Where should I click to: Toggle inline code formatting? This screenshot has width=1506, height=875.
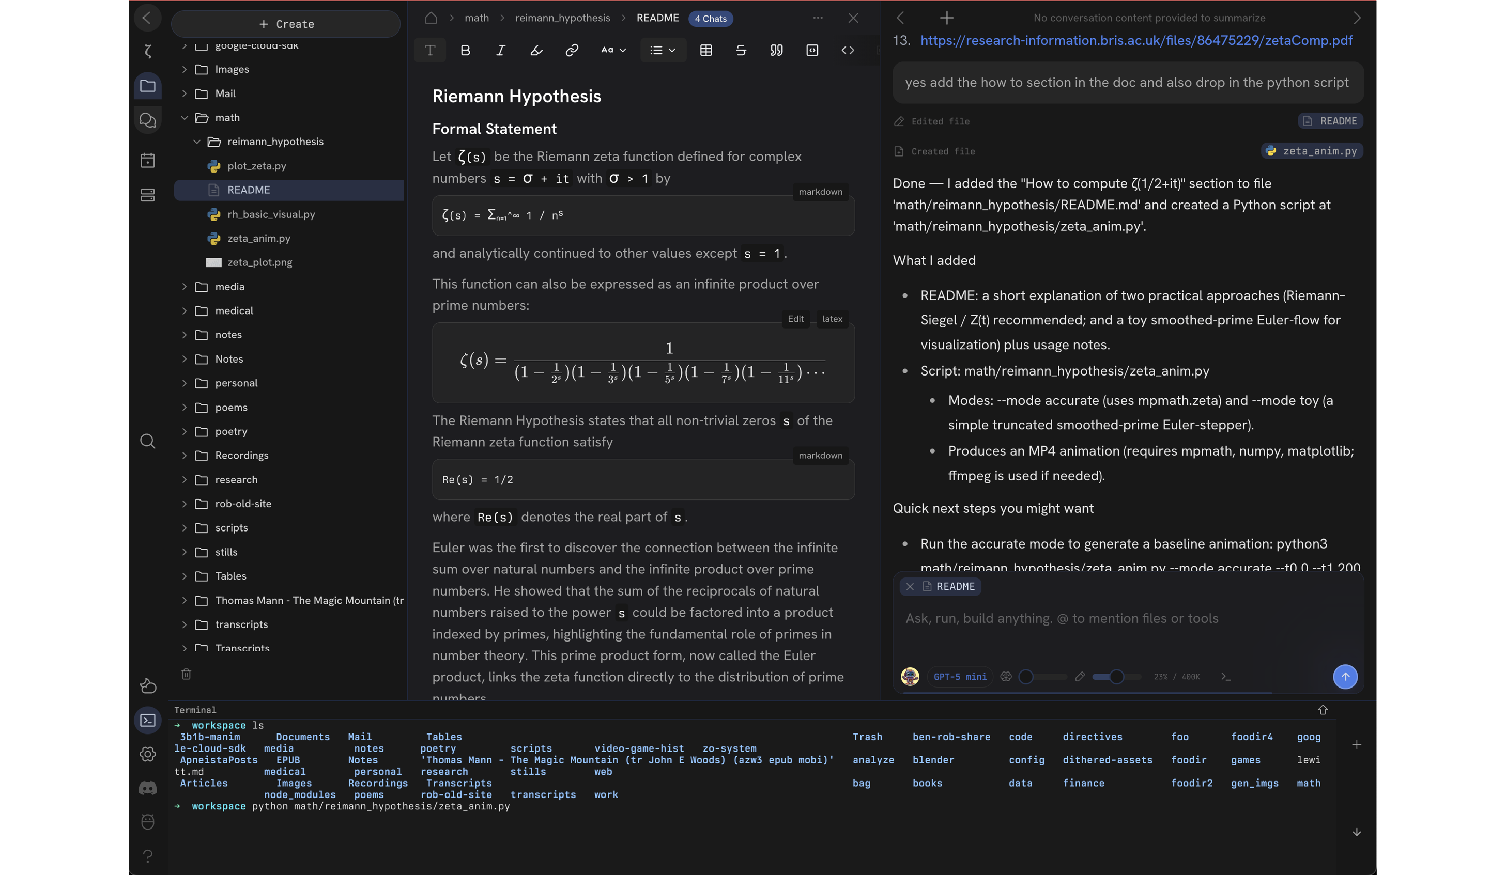pyautogui.click(x=848, y=50)
